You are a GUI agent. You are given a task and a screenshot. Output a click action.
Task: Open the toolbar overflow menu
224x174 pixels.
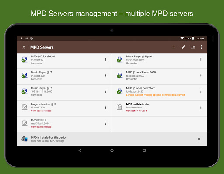tap(201, 47)
